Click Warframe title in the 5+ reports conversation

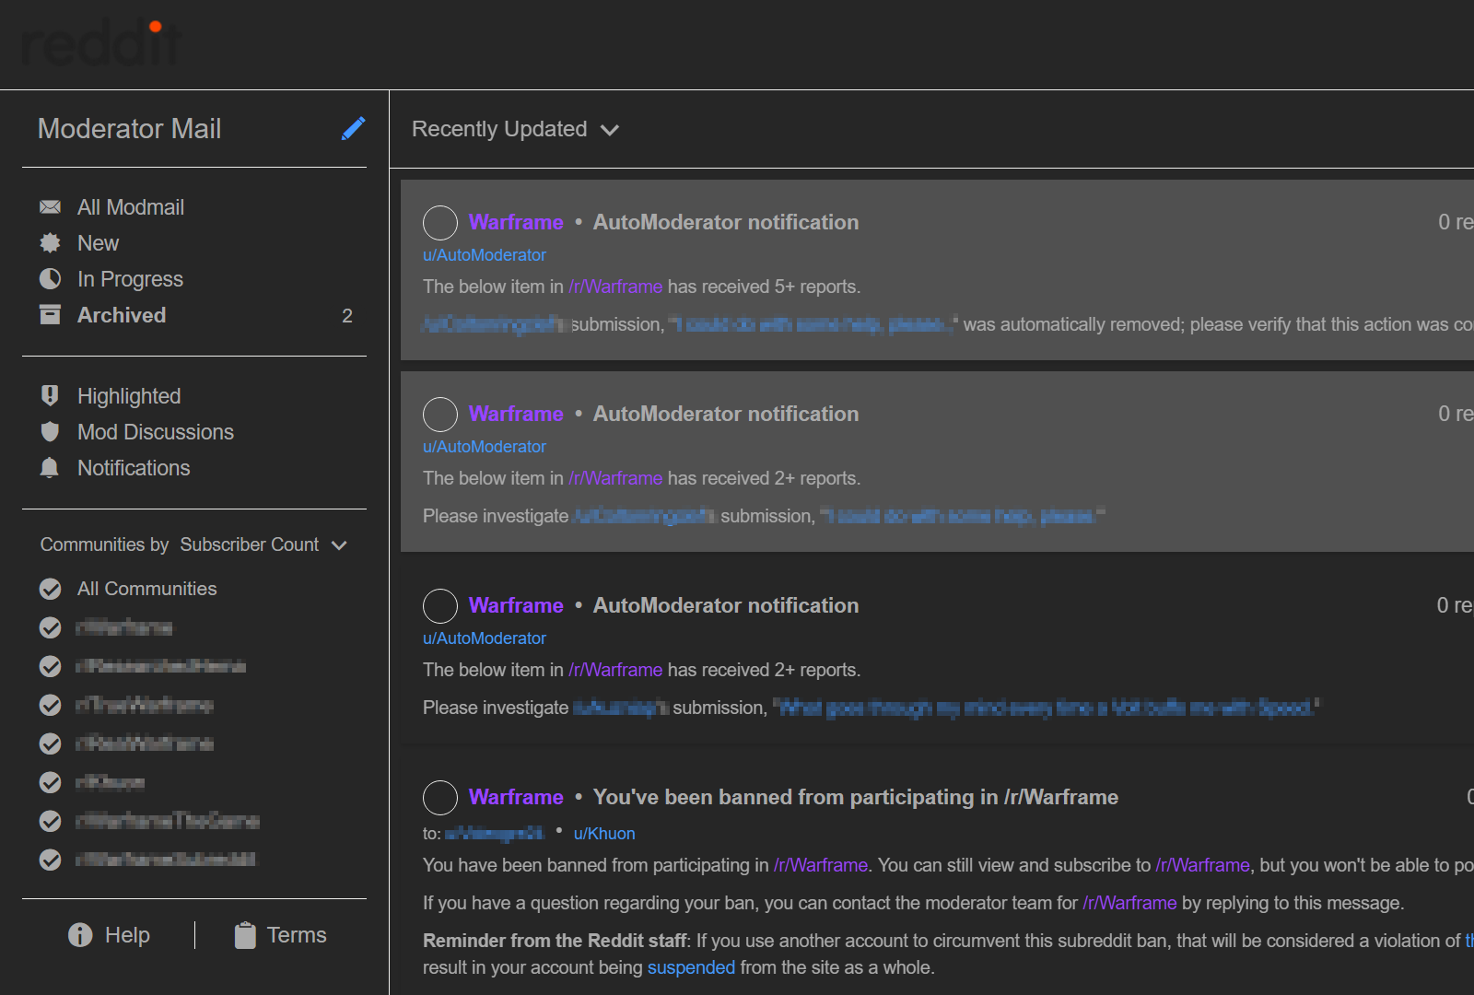click(516, 222)
